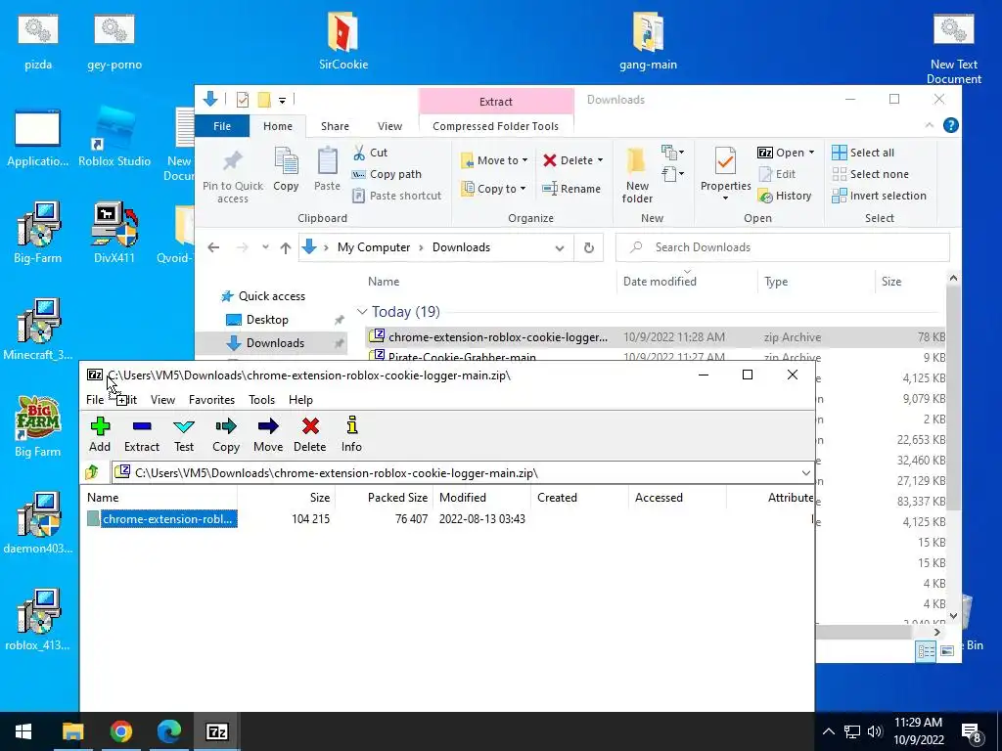This screenshot has width=1002, height=751.
Task: Collapse the Explorer ribbon with chevron
Action: 930,126
